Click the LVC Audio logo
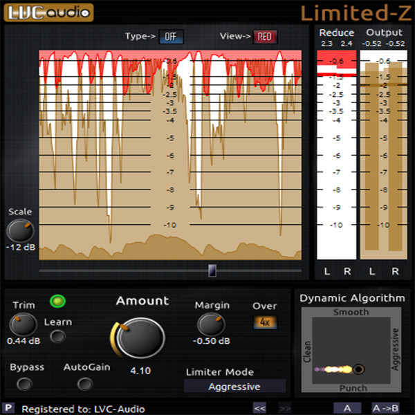The height and width of the screenshot is (415, 415). click(47, 12)
